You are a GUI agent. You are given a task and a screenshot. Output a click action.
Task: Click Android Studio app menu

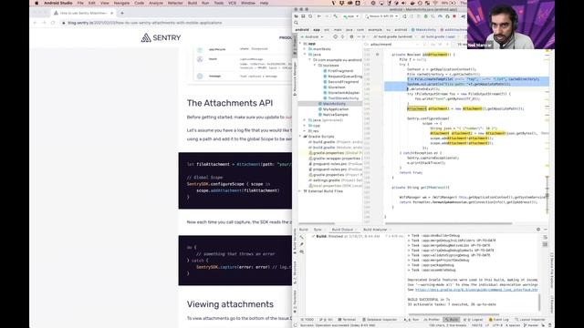[58, 3]
